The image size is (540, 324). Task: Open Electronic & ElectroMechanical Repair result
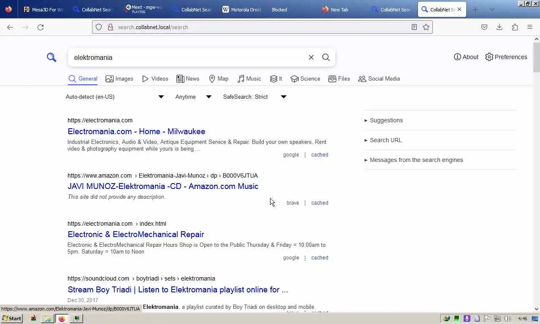pos(136,234)
